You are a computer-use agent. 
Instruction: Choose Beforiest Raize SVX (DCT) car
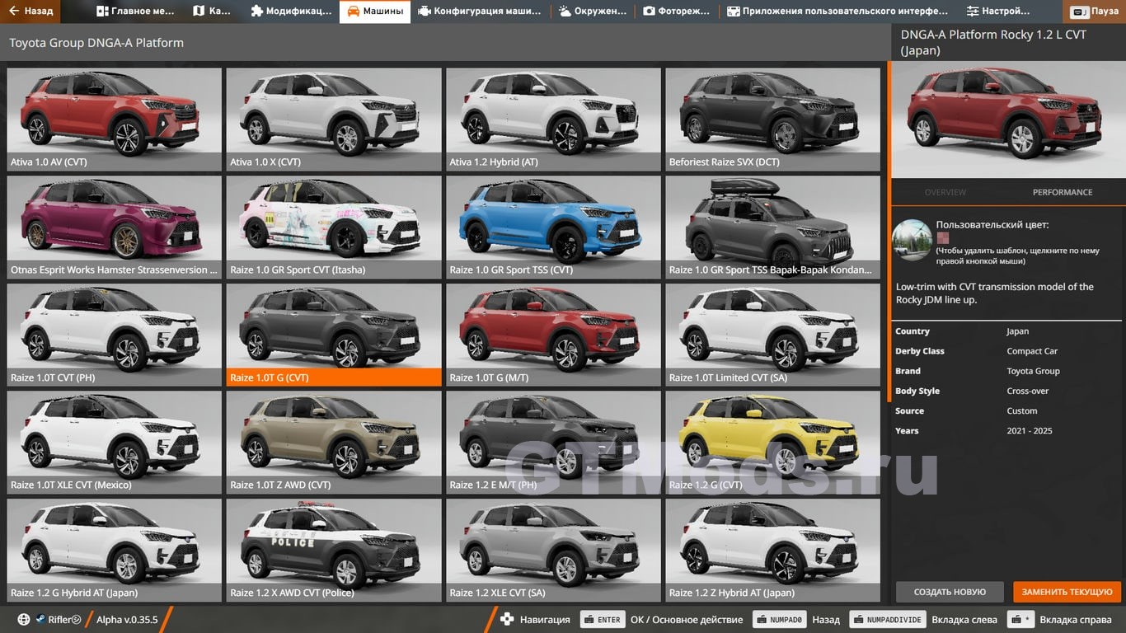[773, 119]
